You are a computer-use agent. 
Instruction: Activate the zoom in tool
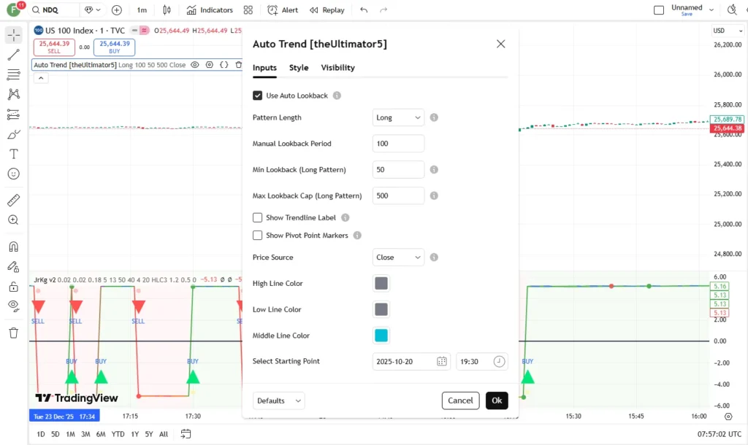(x=13, y=220)
